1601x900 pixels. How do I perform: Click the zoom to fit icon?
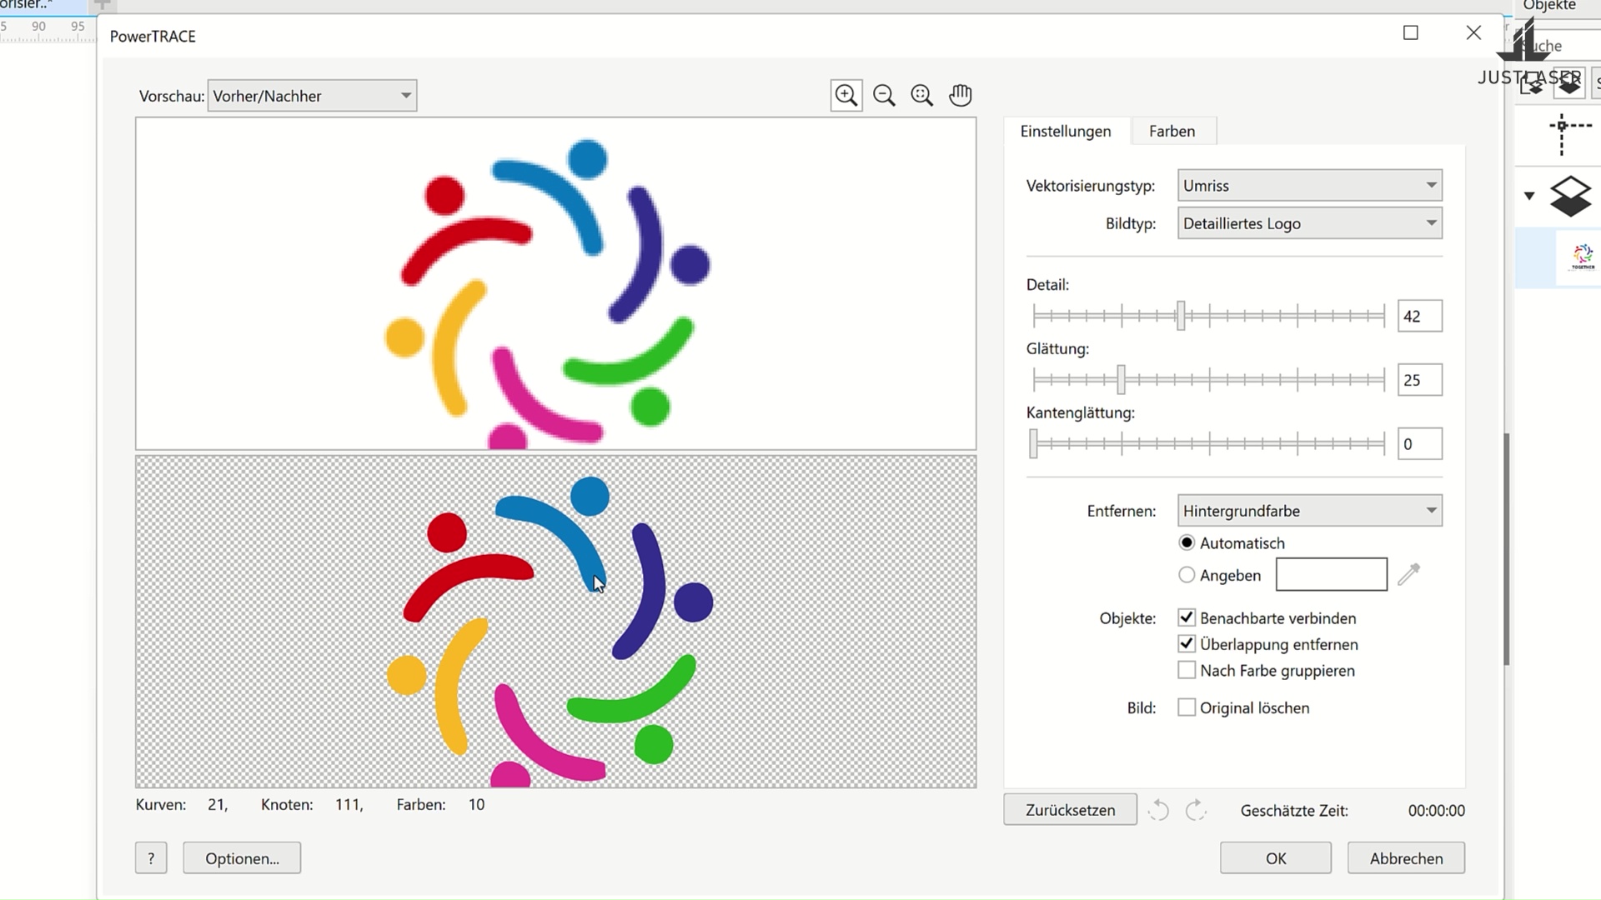point(922,95)
